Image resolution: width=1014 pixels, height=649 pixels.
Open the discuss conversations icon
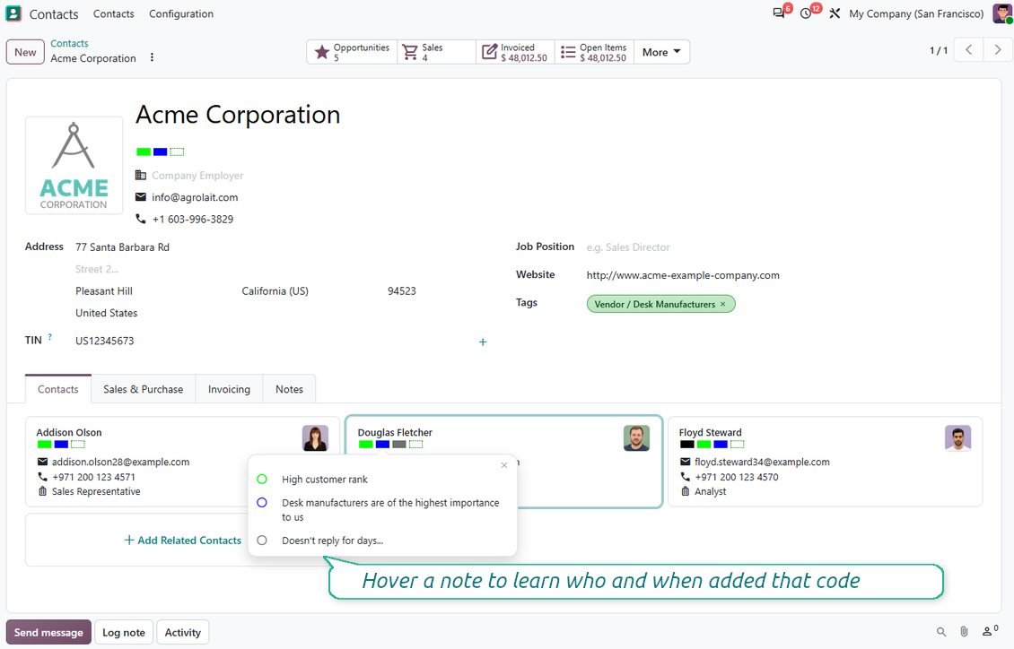coord(779,13)
